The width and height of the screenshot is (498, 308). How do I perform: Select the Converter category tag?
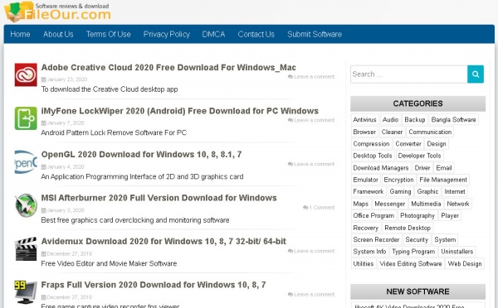pyautogui.click(x=408, y=144)
